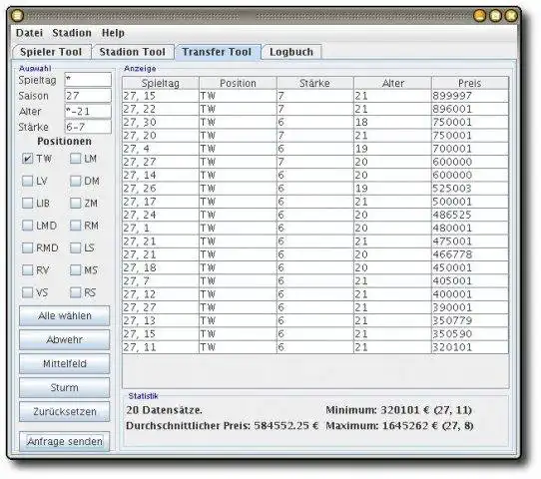The image size is (541, 479).
Task: Click the window menu icon in title bar
Action: tap(17, 15)
